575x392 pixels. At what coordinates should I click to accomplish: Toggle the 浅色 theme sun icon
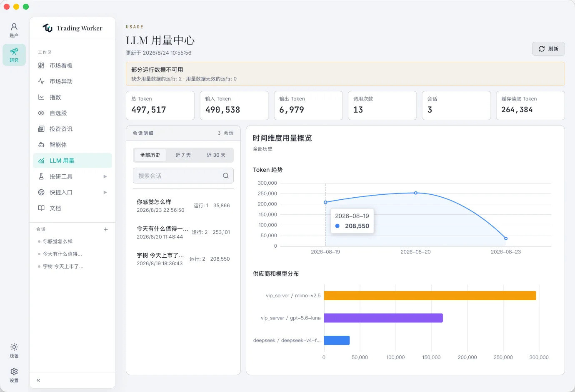[14, 347]
